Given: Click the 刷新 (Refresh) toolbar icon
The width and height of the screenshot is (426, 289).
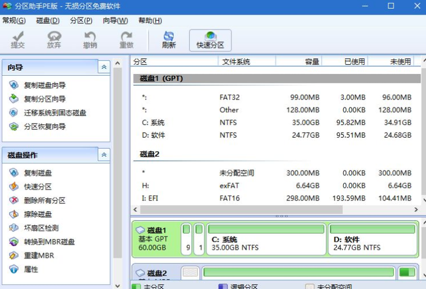Looking at the screenshot, I should coord(168,39).
